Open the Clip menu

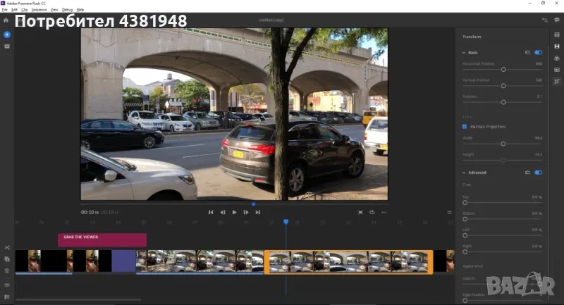tap(25, 10)
